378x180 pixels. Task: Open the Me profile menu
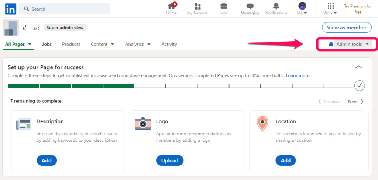(x=302, y=9)
